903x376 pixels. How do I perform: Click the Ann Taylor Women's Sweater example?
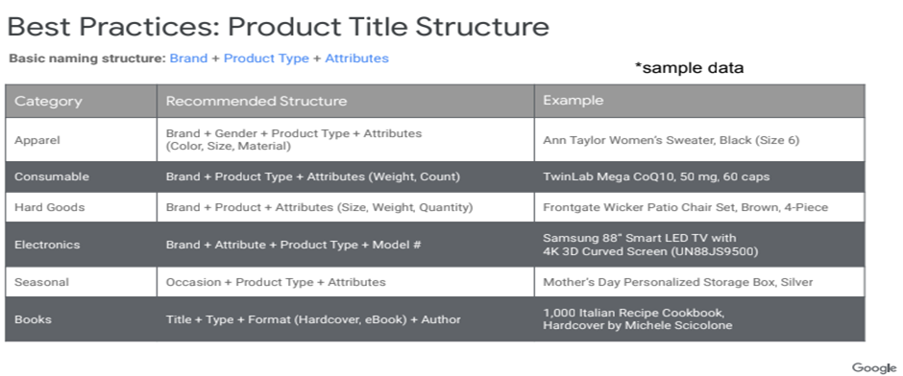click(671, 140)
